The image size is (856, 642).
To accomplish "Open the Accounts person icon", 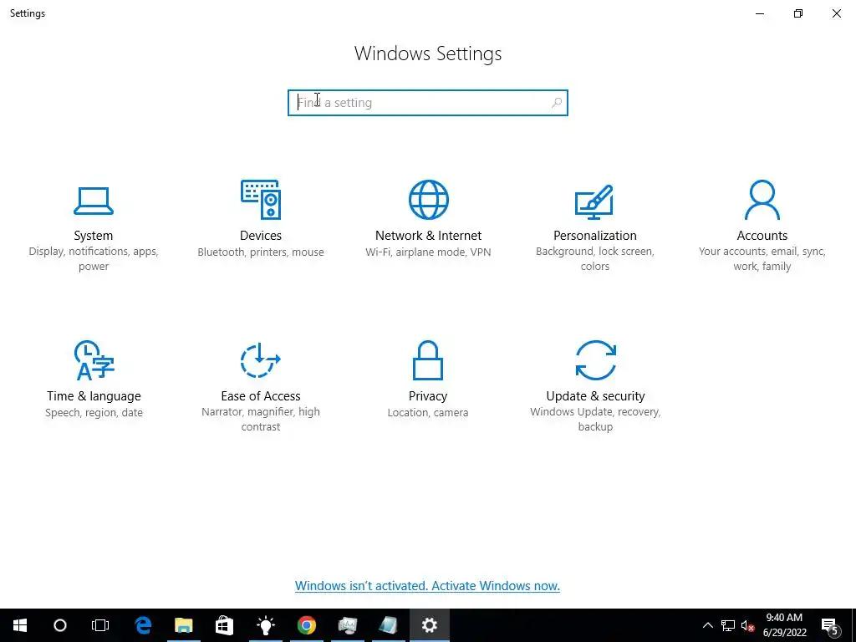I will click(762, 200).
